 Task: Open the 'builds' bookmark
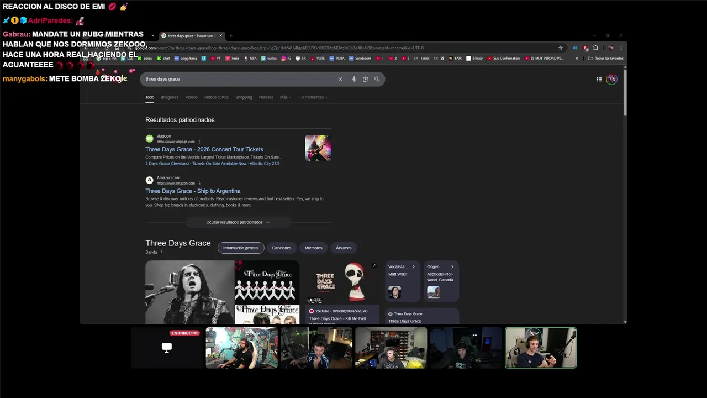click(x=269, y=58)
